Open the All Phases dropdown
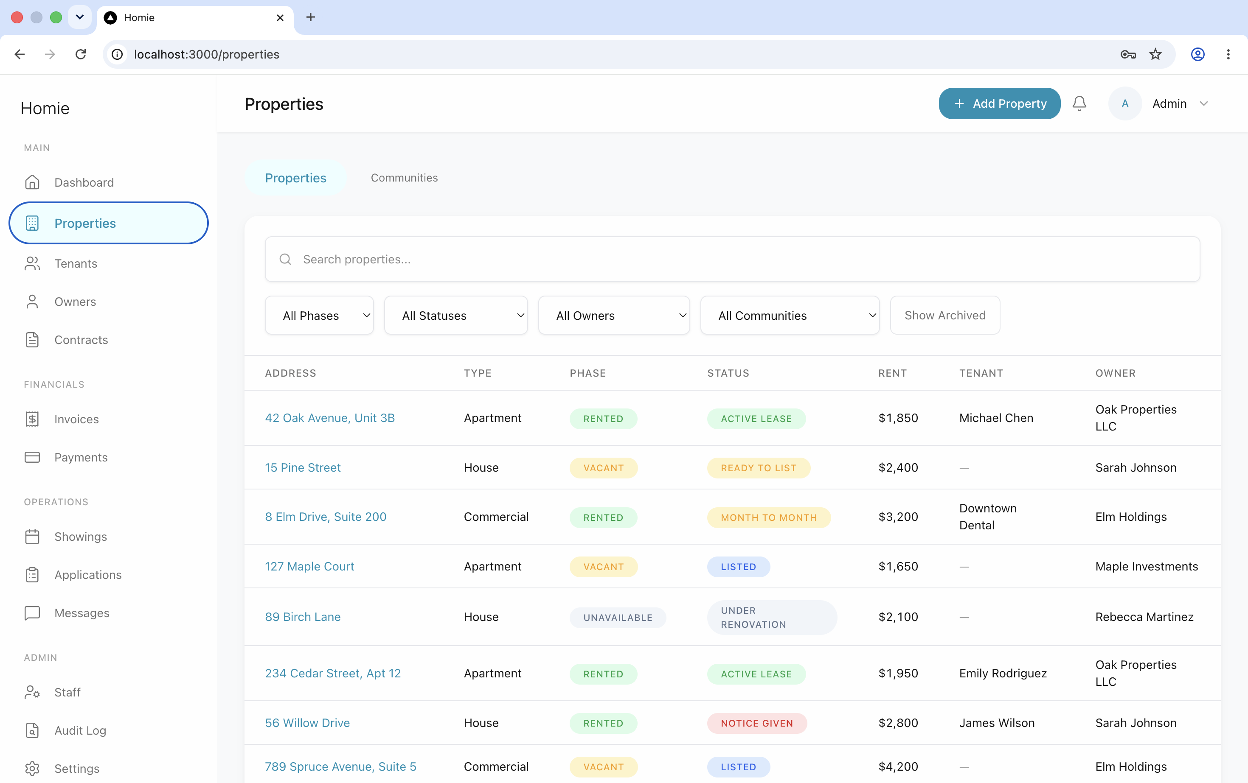Image resolution: width=1248 pixels, height=783 pixels. coord(319,316)
